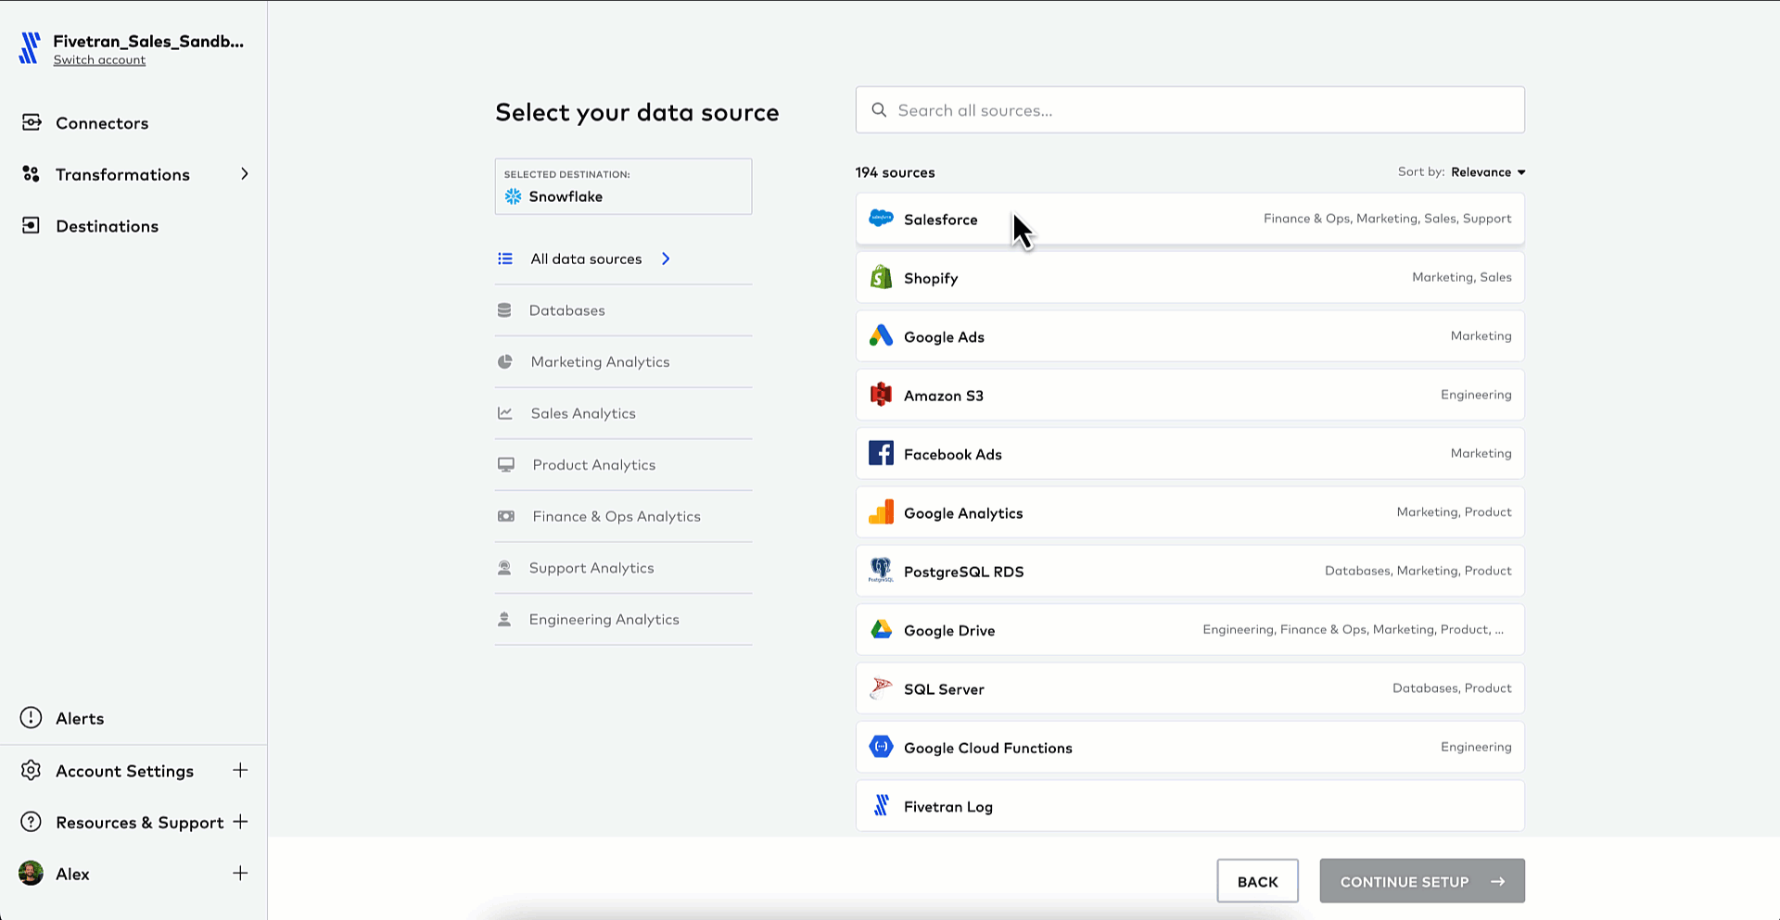Click the Google Ads logo

coord(881,336)
